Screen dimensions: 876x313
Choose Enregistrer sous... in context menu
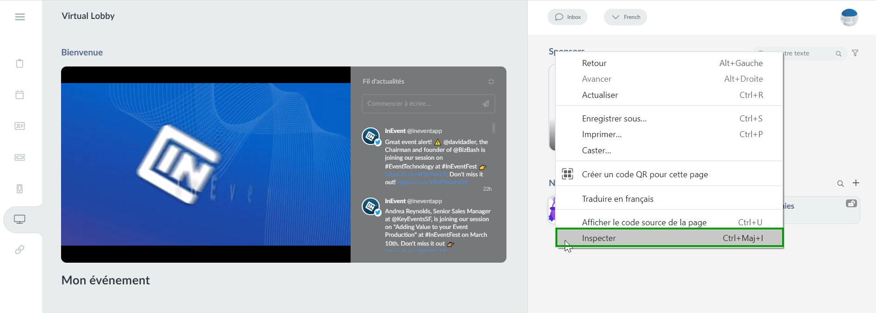point(669,119)
